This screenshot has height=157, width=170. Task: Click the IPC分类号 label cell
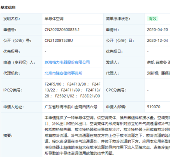tap(21, 90)
